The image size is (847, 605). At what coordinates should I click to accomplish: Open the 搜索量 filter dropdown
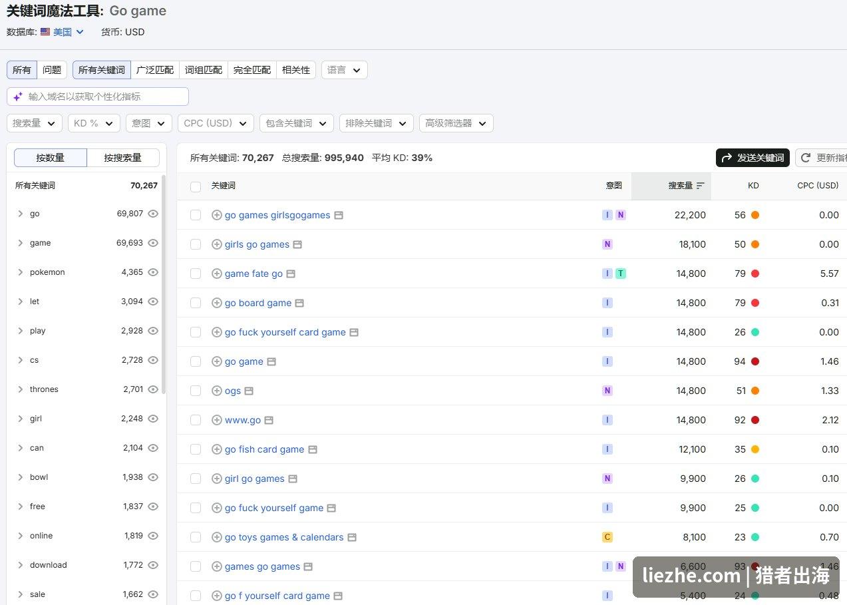pos(35,123)
